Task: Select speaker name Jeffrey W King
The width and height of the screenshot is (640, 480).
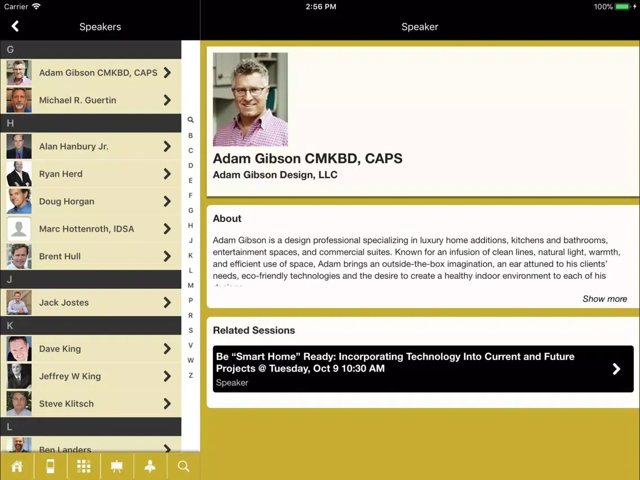Action: point(70,376)
